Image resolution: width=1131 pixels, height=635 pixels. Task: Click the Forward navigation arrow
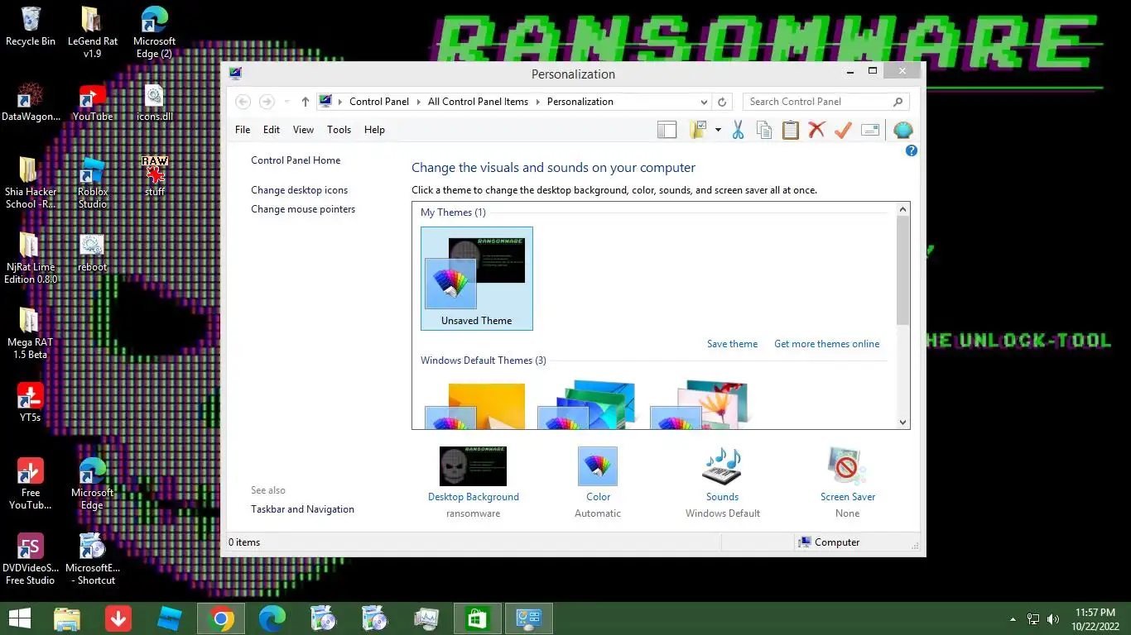(x=267, y=102)
